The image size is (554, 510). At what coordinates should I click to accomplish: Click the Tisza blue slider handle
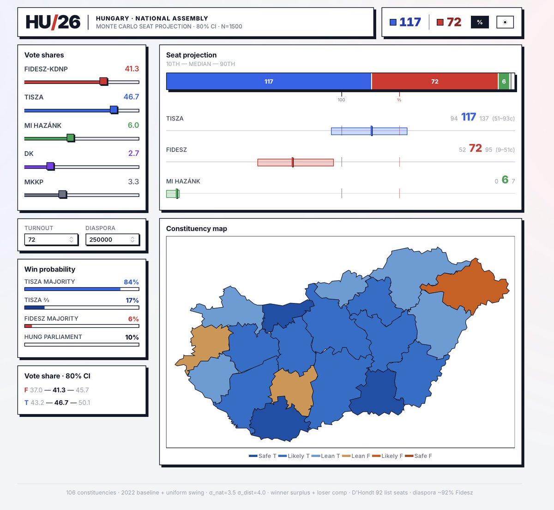click(x=114, y=110)
